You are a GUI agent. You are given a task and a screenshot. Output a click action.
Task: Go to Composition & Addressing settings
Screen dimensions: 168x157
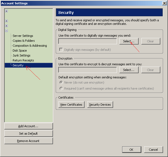[30, 46]
